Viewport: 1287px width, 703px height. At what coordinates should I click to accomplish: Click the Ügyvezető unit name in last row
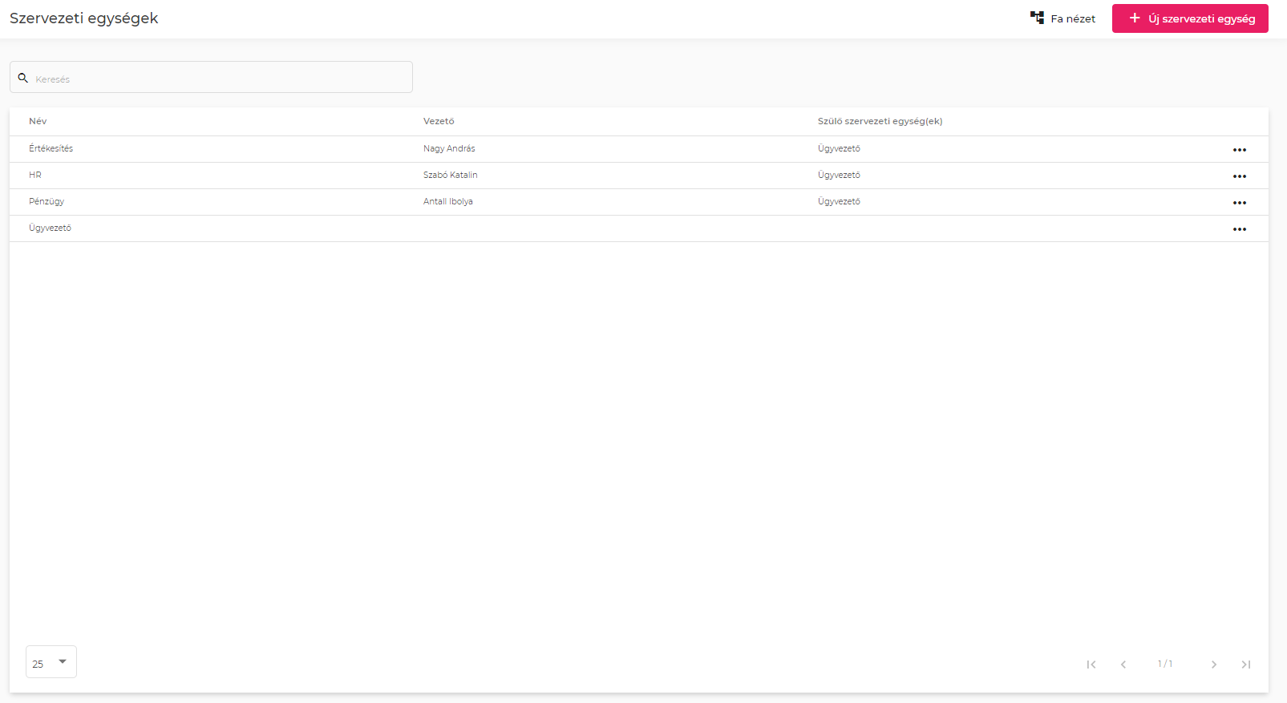coord(51,228)
